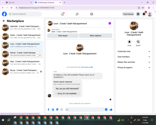Open the View buyer profile link
156x125 pixels.
tap(87, 67)
